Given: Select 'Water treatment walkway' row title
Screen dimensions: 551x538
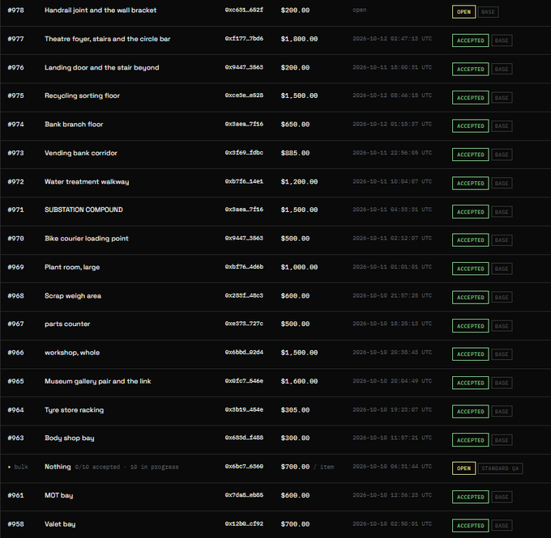Looking at the screenshot, I should tap(87, 182).
